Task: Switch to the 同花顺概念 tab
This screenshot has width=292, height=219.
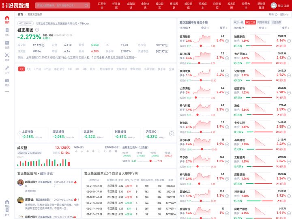Action: point(263,22)
